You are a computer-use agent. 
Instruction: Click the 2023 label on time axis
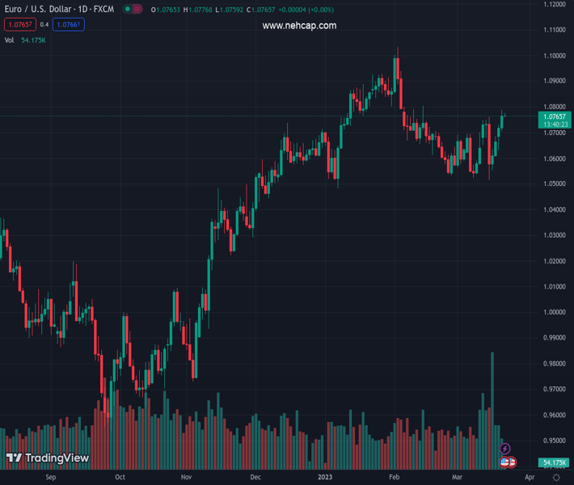pyautogui.click(x=324, y=478)
